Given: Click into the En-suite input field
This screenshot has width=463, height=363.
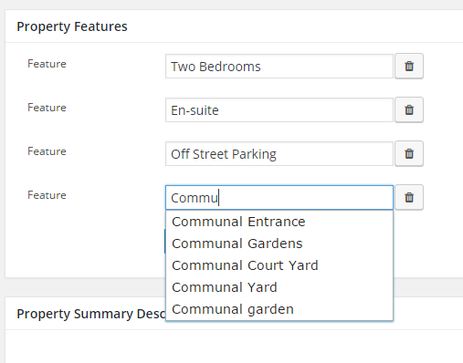Looking at the screenshot, I should (279, 110).
